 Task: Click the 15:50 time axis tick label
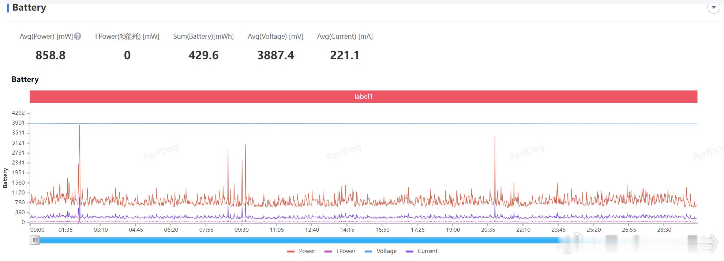click(x=382, y=230)
